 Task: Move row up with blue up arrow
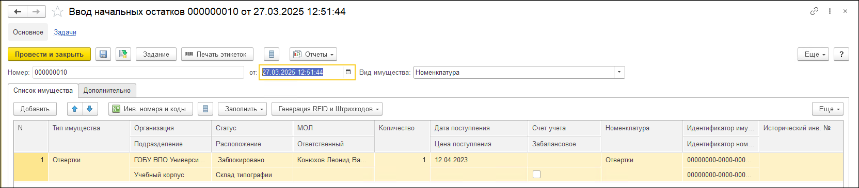click(x=75, y=109)
